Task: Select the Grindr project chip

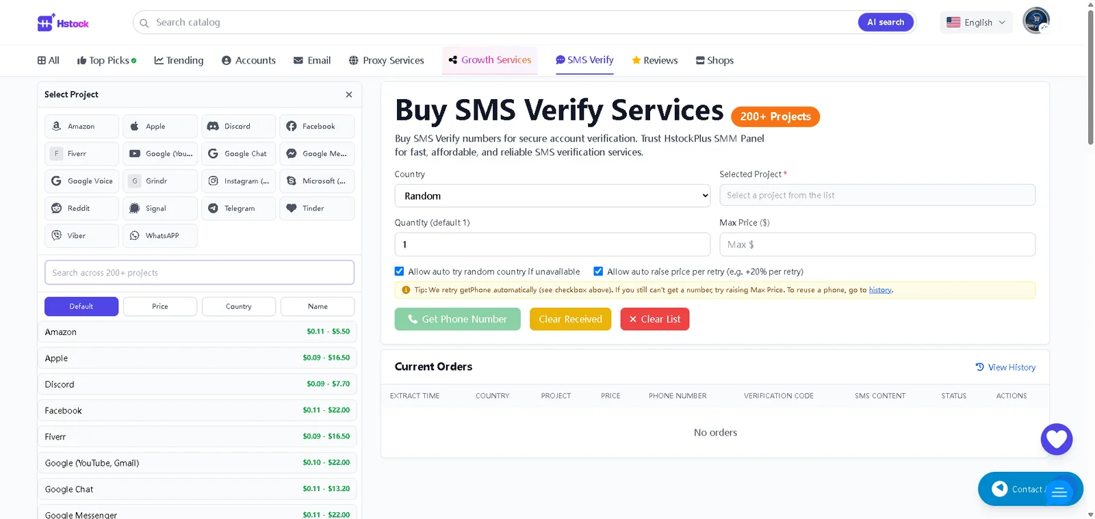Action: (160, 181)
